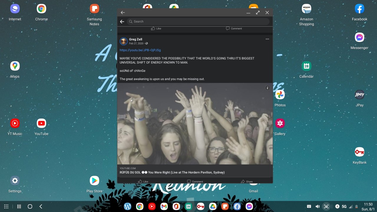Go back using the window title bar arrow
The height and width of the screenshot is (212, 377).
pyautogui.click(x=123, y=12)
